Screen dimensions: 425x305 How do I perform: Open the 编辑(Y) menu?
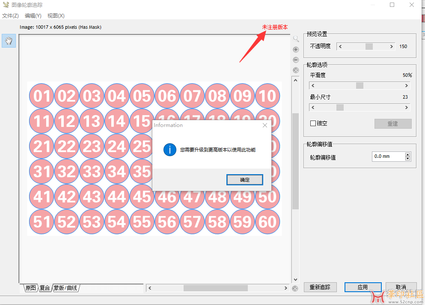[x=33, y=16]
